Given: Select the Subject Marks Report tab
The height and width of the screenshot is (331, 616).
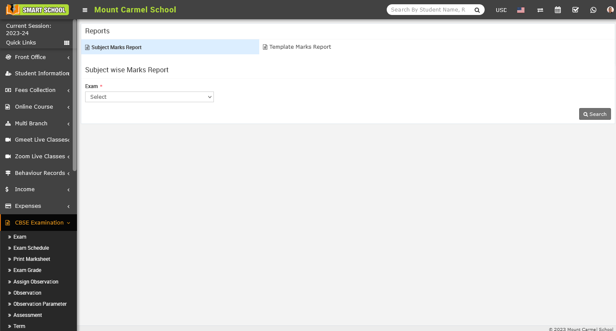Looking at the screenshot, I should tap(116, 47).
